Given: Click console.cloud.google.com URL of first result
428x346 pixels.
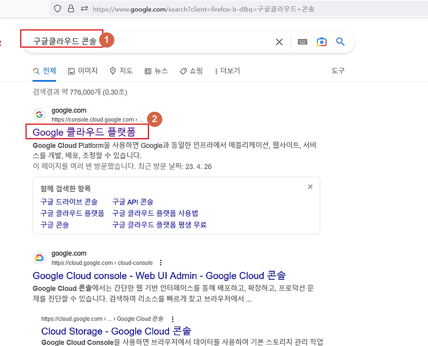Looking at the screenshot, I should [x=97, y=119].
